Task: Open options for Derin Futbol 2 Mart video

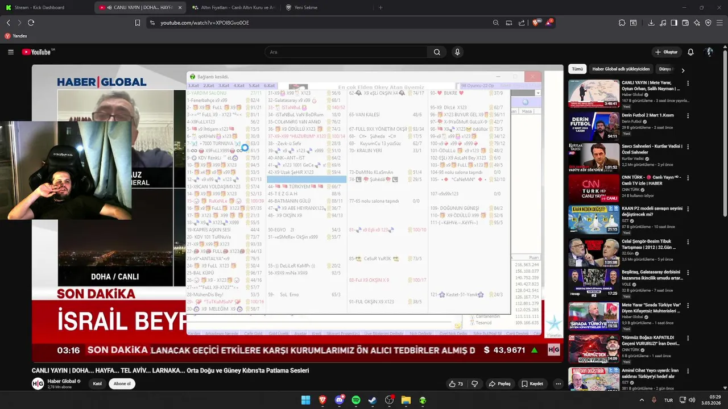Action: [x=688, y=115]
